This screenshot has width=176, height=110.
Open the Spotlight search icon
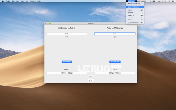coord(169,1)
